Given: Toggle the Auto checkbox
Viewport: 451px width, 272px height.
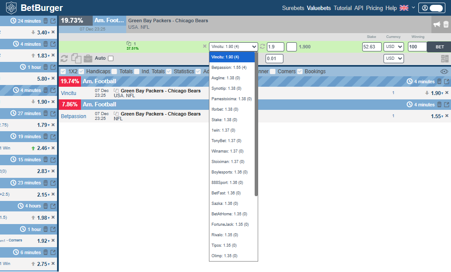Looking at the screenshot, I should point(111,58).
